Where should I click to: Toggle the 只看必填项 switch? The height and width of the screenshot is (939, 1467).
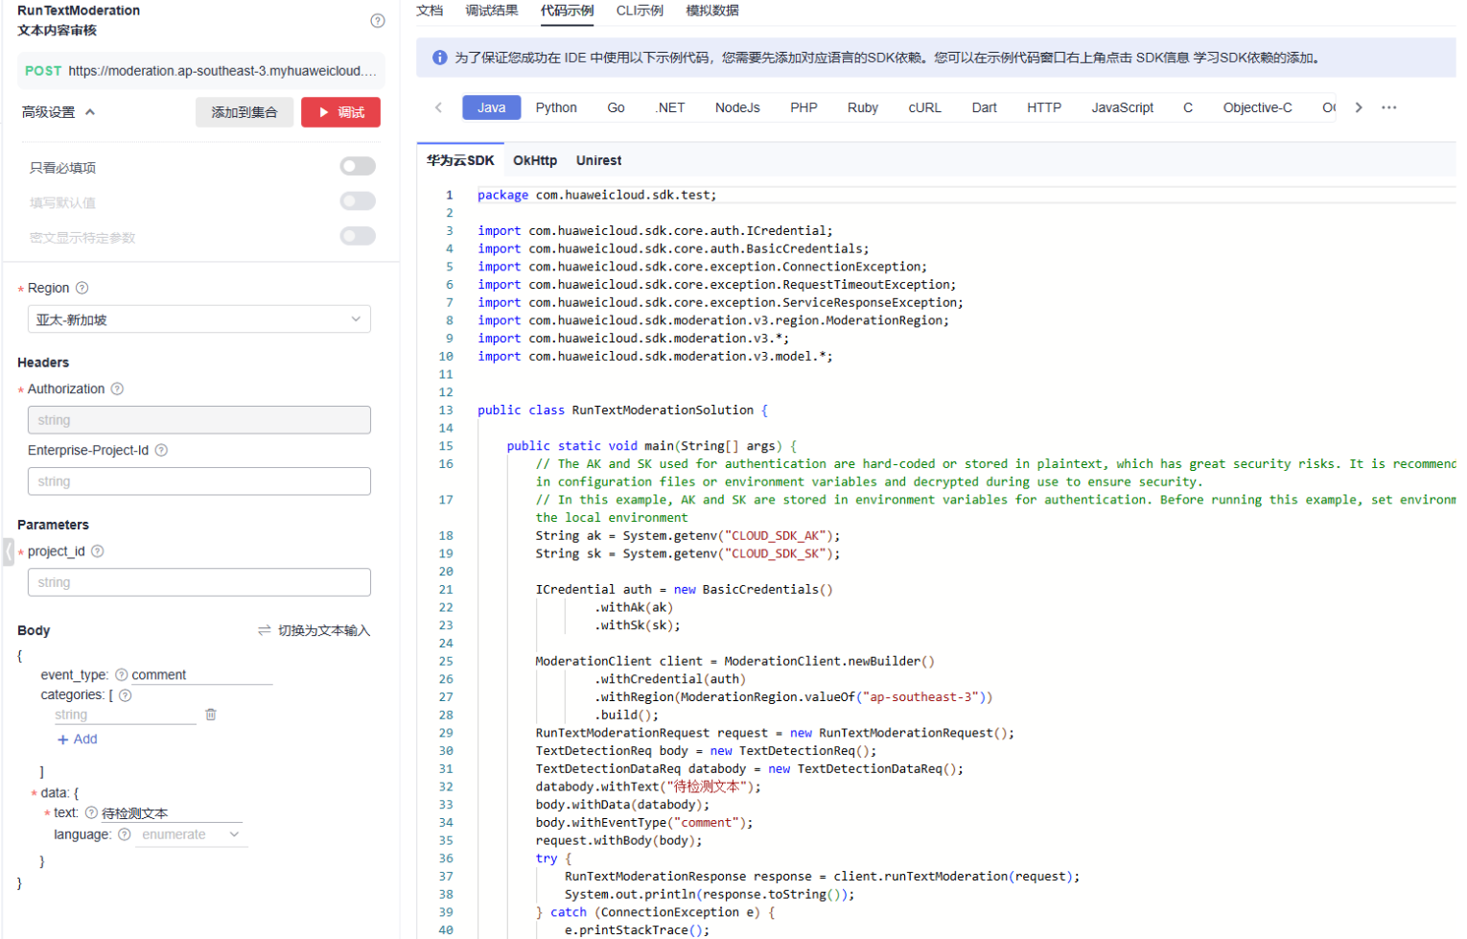click(x=358, y=166)
